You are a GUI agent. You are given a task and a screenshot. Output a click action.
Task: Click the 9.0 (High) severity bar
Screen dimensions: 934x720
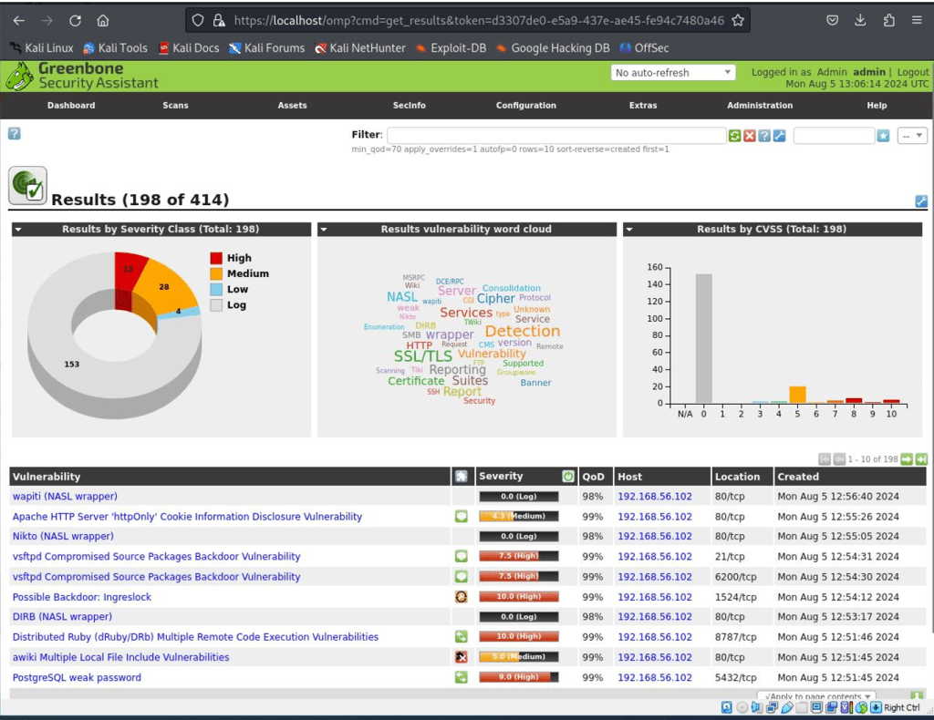click(519, 677)
